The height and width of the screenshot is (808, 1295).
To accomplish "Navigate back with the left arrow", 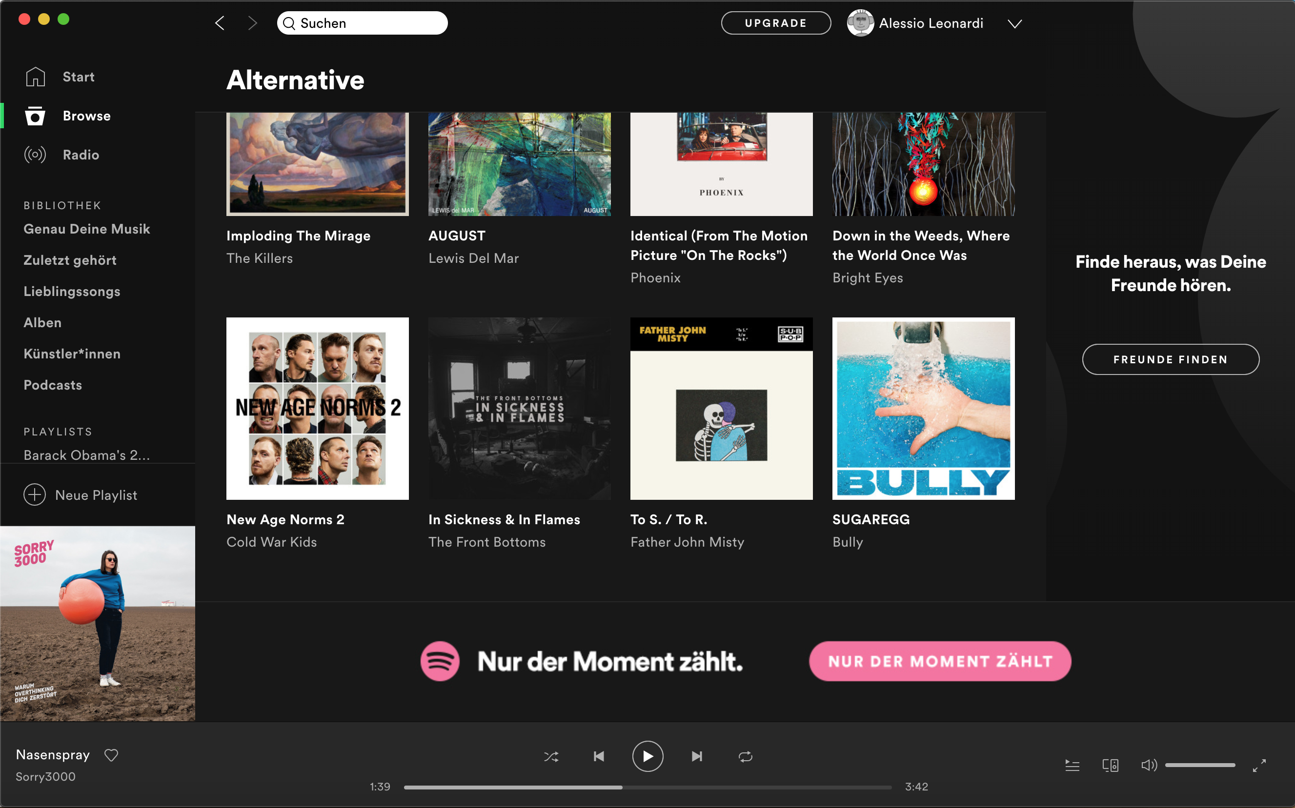I will point(220,23).
